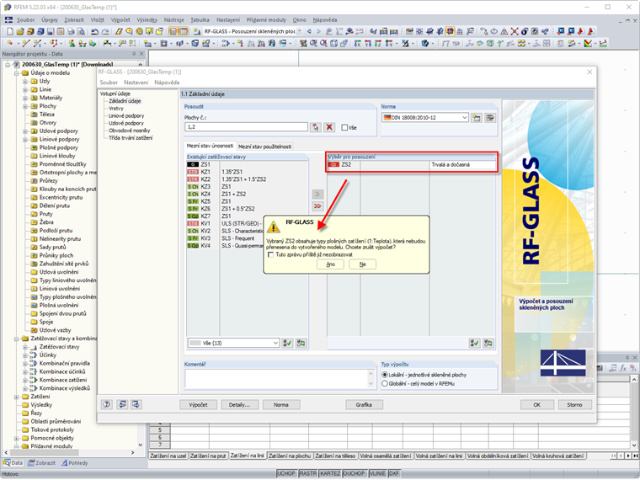Click the Storno button
Viewport: 640px width, 480px height.
(x=574, y=405)
